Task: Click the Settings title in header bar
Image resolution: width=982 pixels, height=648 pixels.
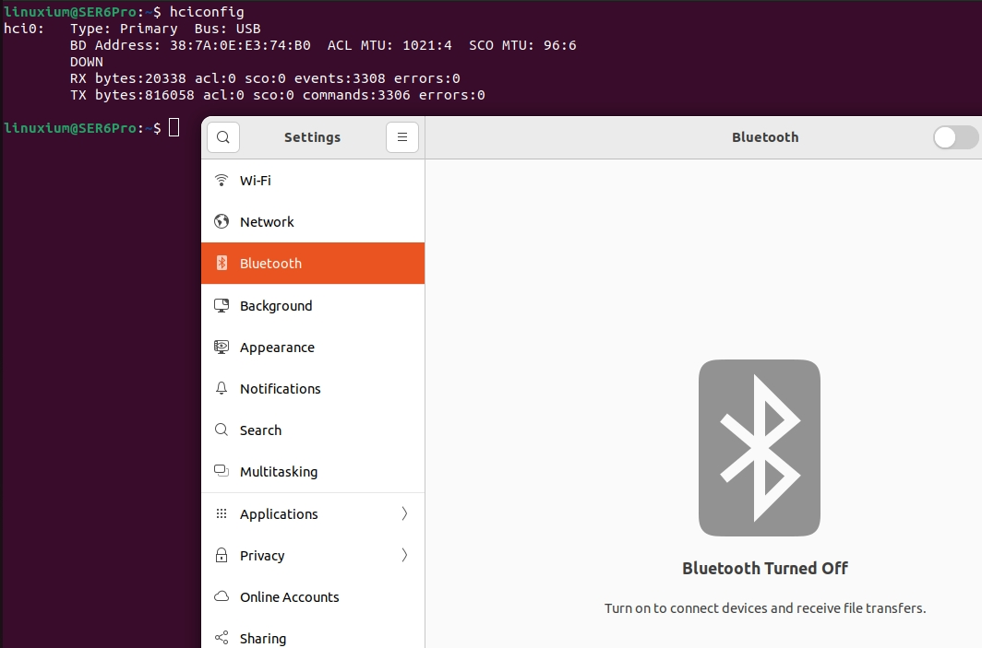Action: [x=312, y=137]
